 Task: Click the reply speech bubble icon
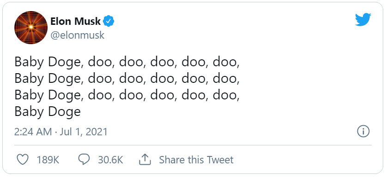[84, 160]
